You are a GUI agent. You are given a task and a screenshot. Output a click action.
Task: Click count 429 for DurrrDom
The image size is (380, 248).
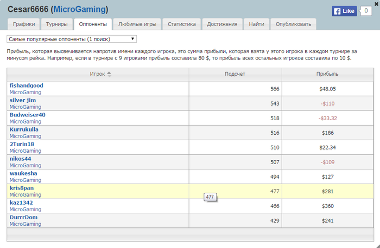[275, 221]
